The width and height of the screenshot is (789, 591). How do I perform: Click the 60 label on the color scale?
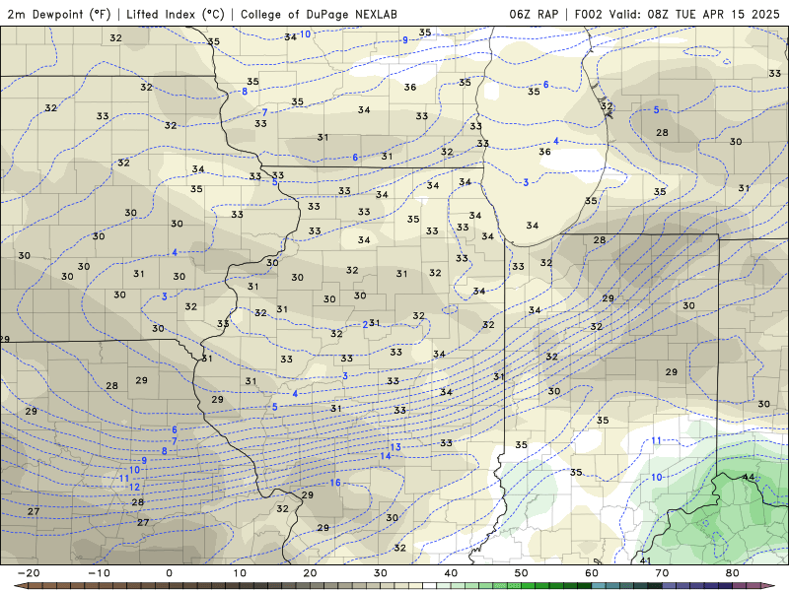pyautogui.click(x=592, y=573)
